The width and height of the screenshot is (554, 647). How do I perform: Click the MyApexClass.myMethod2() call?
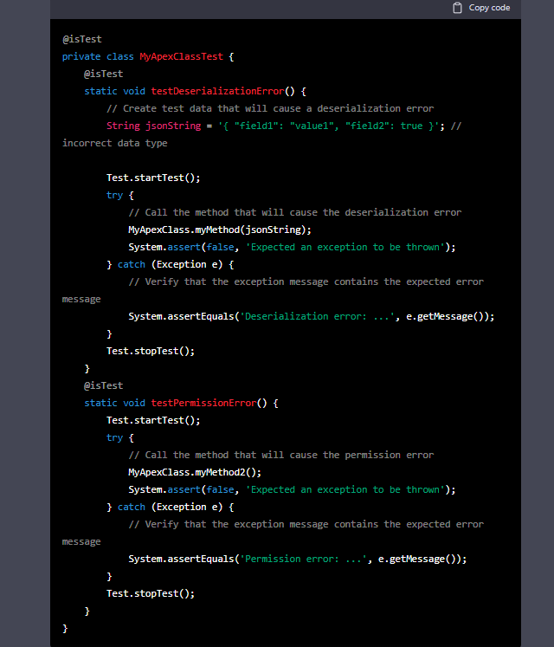pos(194,472)
